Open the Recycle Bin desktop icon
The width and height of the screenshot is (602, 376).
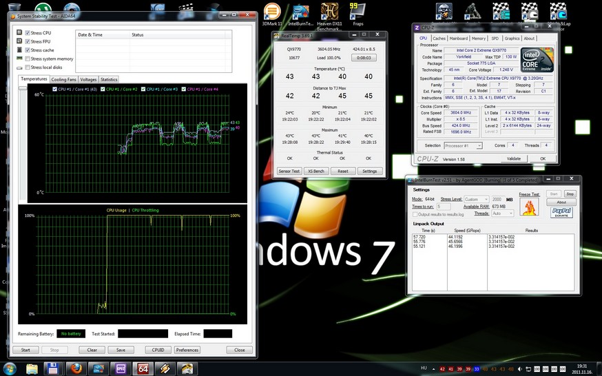(x=14, y=6)
